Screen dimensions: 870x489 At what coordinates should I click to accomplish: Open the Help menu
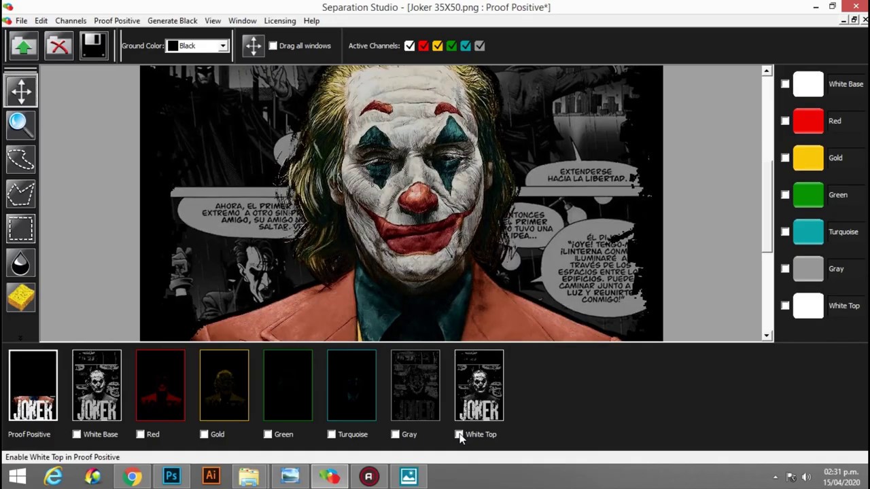click(x=311, y=21)
